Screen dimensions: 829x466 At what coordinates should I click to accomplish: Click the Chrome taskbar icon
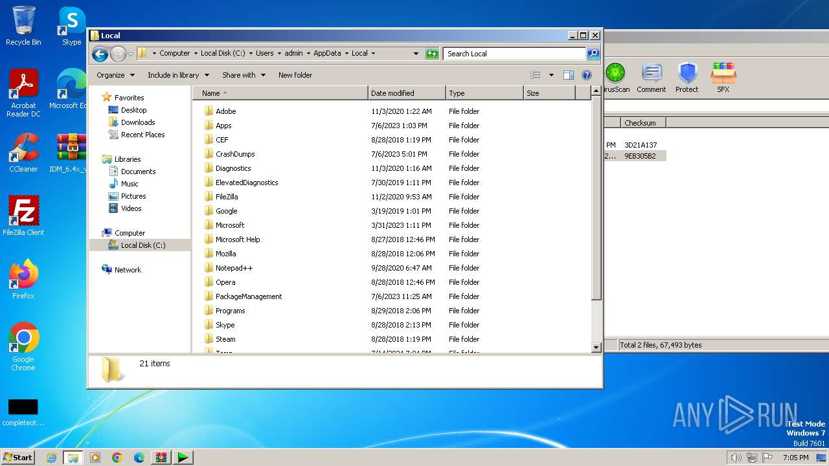117,458
